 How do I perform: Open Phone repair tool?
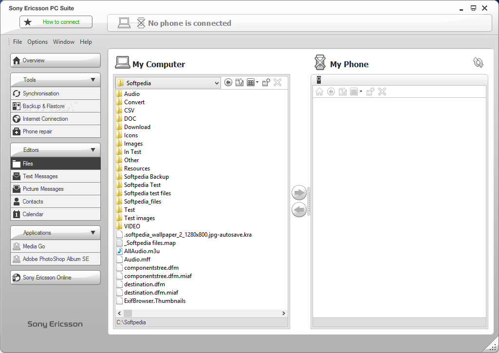(x=55, y=131)
